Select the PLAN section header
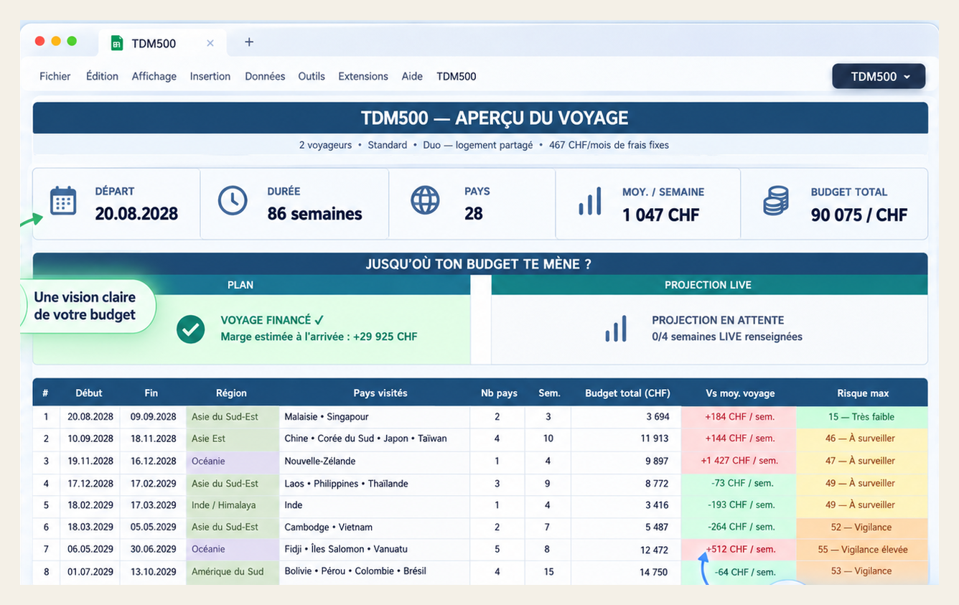Image resolution: width=959 pixels, height=605 pixels. tap(251, 285)
